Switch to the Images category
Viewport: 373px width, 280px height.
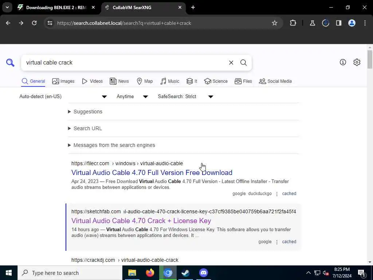click(63, 81)
